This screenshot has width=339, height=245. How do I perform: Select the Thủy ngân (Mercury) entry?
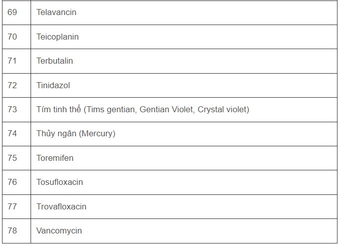tap(76, 133)
